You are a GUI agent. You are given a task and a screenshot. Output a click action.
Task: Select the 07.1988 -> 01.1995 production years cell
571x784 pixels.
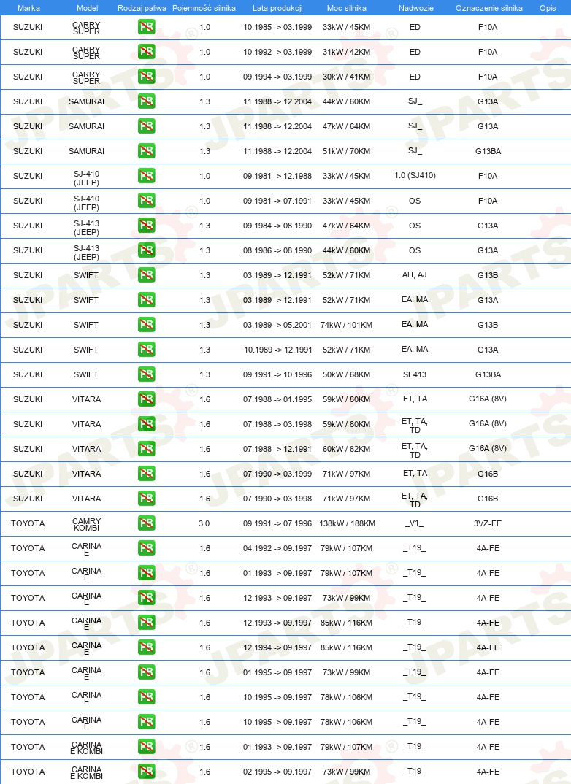tap(277, 399)
